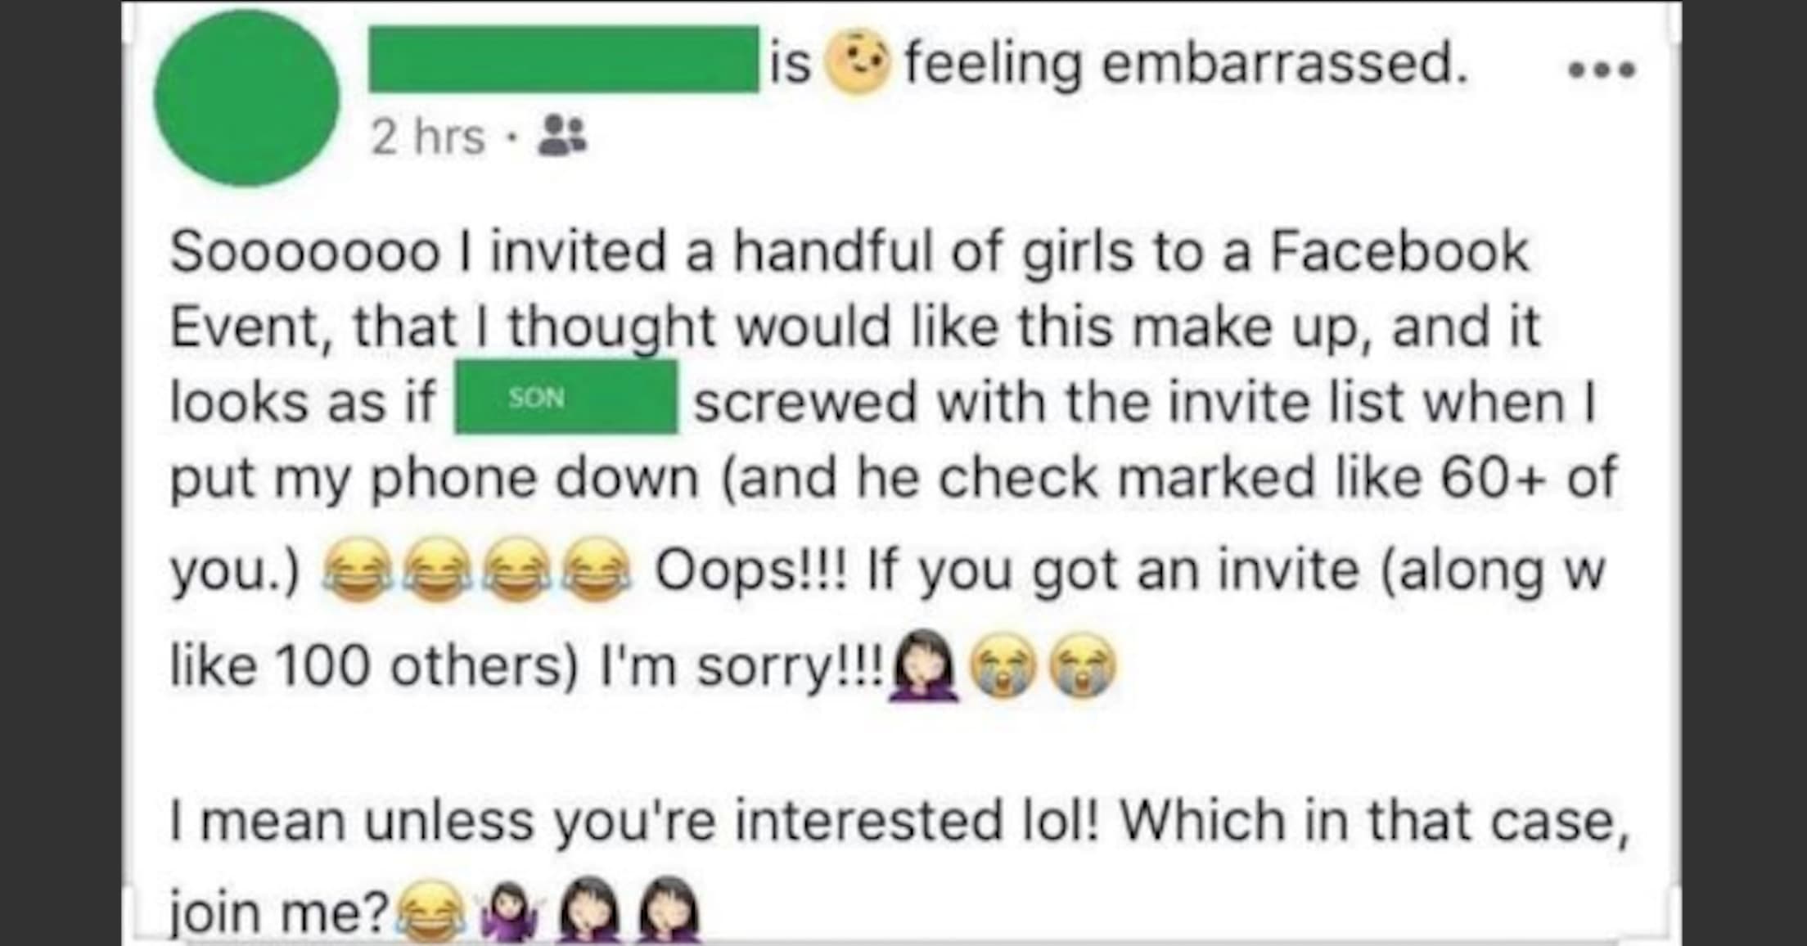Click the embarrassed feeling emoji in header
The height and width of the screenshot is (946, 1807).
point(857,62)
